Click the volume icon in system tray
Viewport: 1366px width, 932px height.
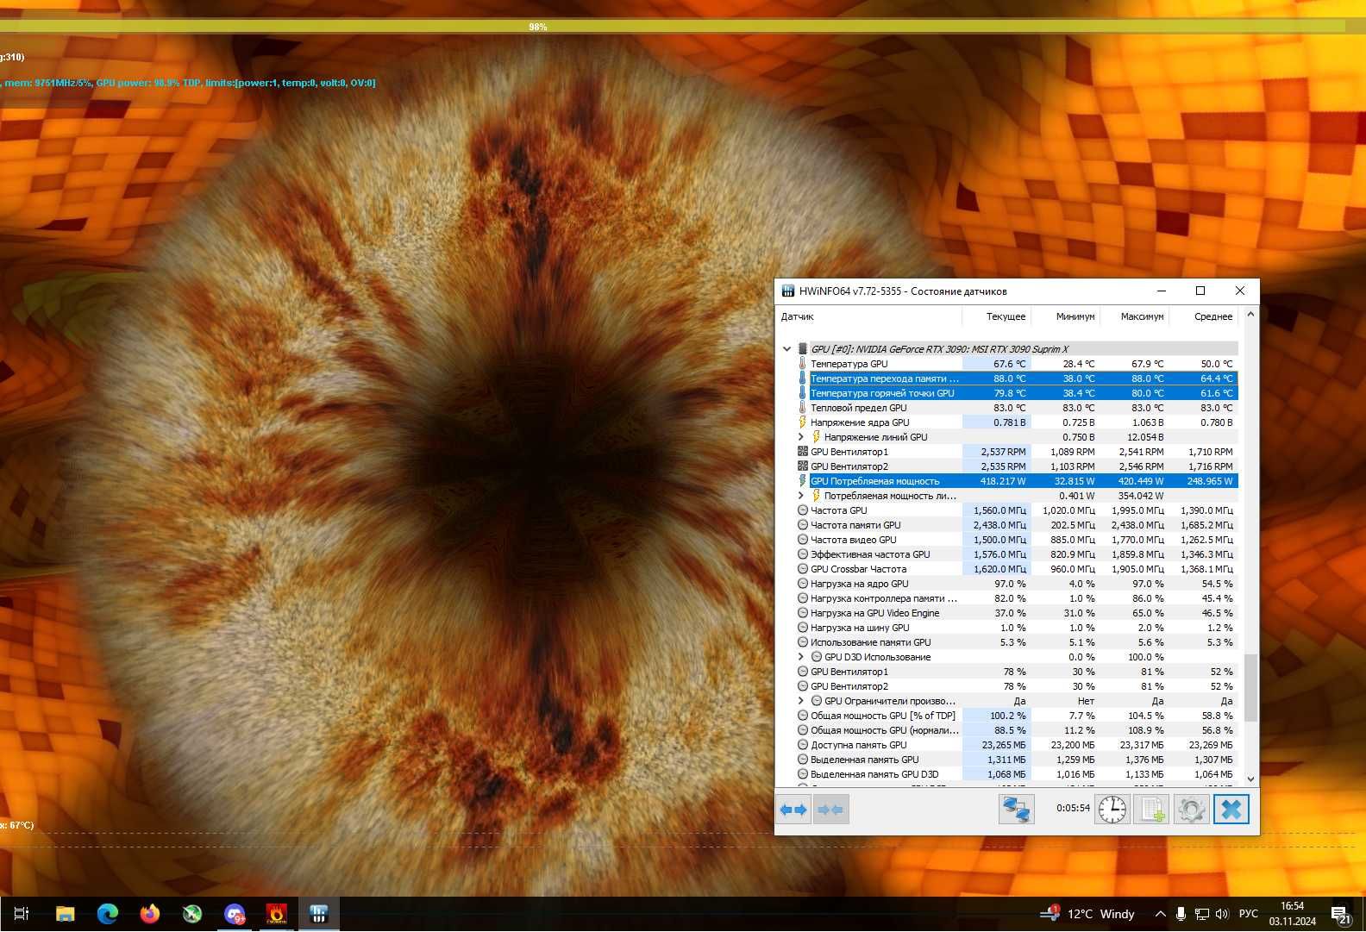(1222, 914)
